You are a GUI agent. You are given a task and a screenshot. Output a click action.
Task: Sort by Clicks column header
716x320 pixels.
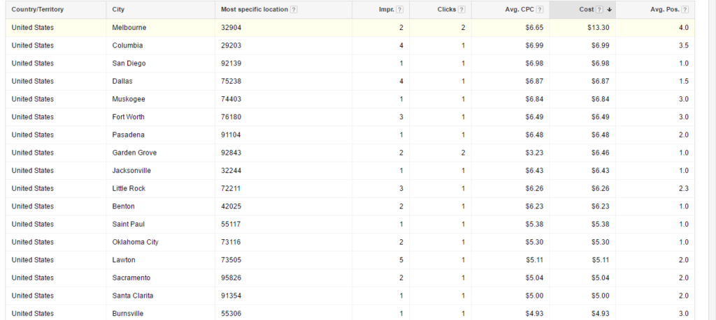tap(446, 10)
